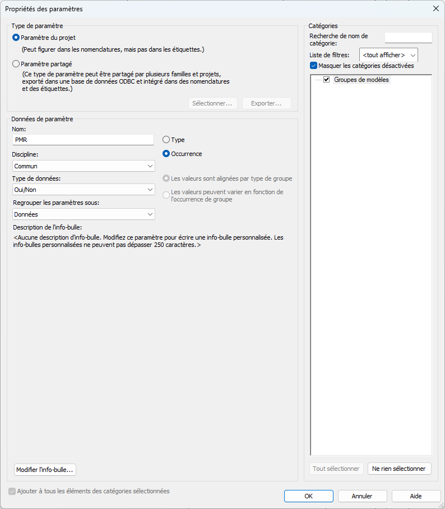445x509 pixels.
Task: Focus the category name search field
Action: [408, 38]
